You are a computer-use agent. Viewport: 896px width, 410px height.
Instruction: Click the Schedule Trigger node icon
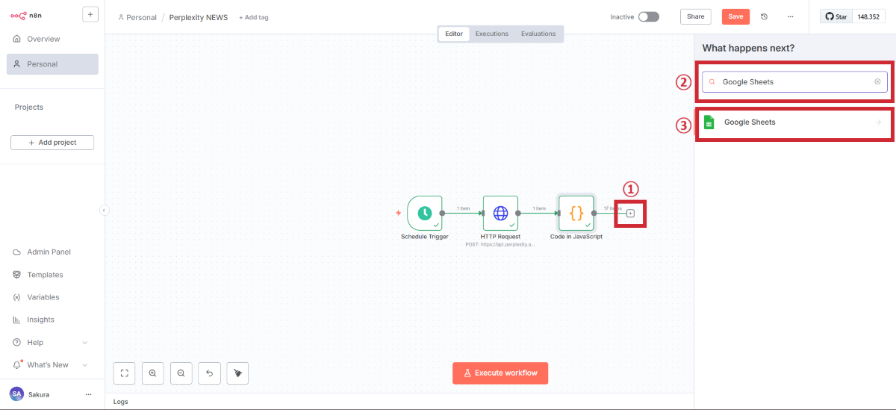pyautogui.click(x=425, y=214)
